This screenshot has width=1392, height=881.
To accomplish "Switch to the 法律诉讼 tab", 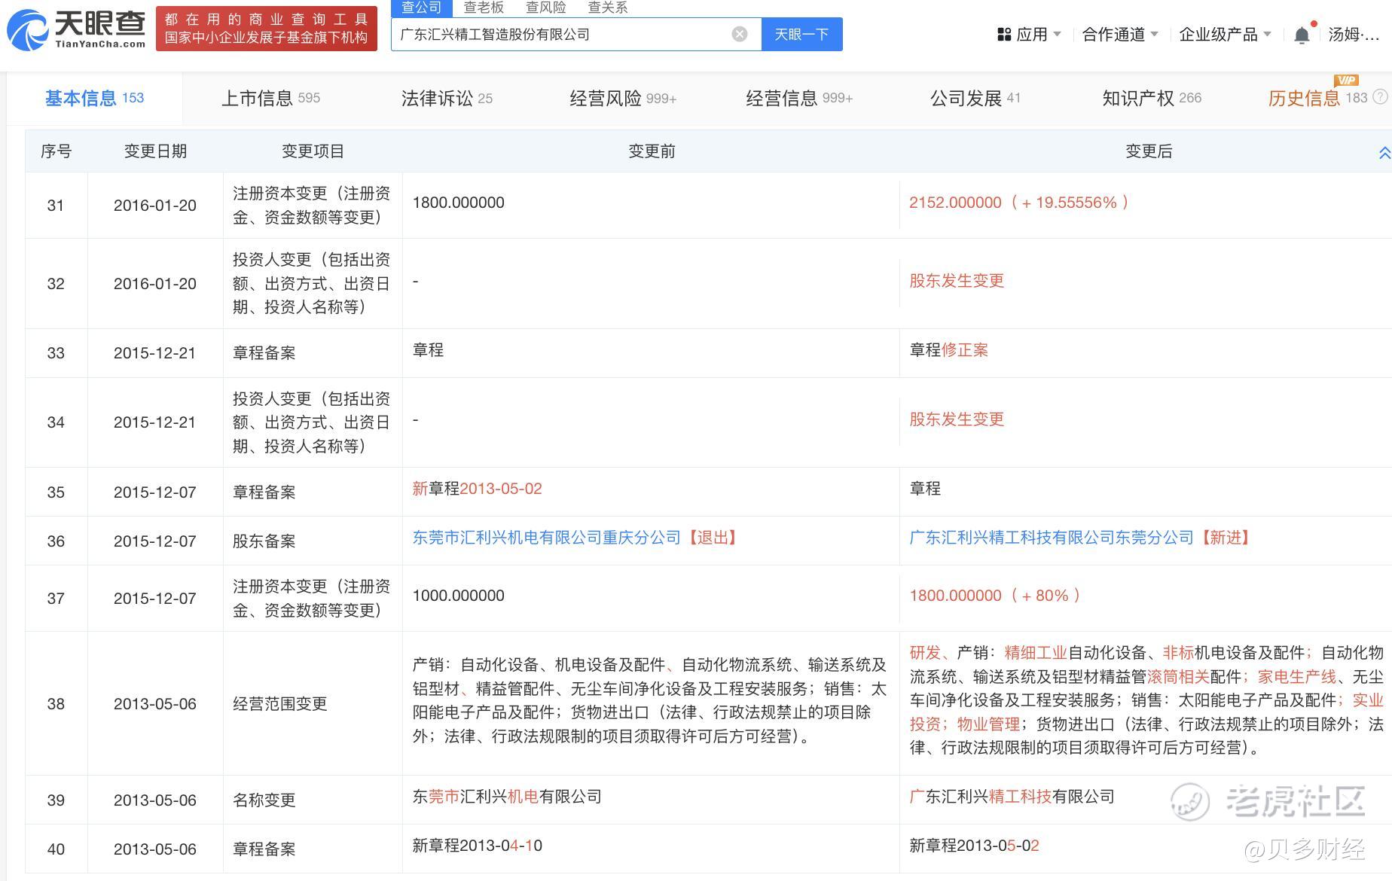I will (447, 98).
